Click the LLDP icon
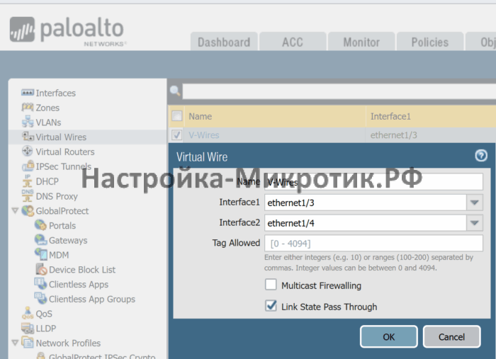The height and width of the screenshot is (359, 496). (28, 329)
